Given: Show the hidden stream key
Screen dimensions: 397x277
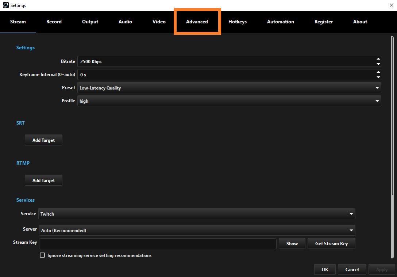Looking at the screenshot, I should [x=292, y=244].
